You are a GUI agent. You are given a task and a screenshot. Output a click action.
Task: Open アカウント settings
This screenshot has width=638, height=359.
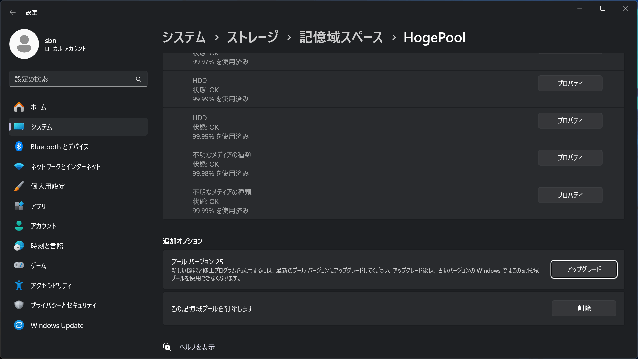[x=43, y=226]
